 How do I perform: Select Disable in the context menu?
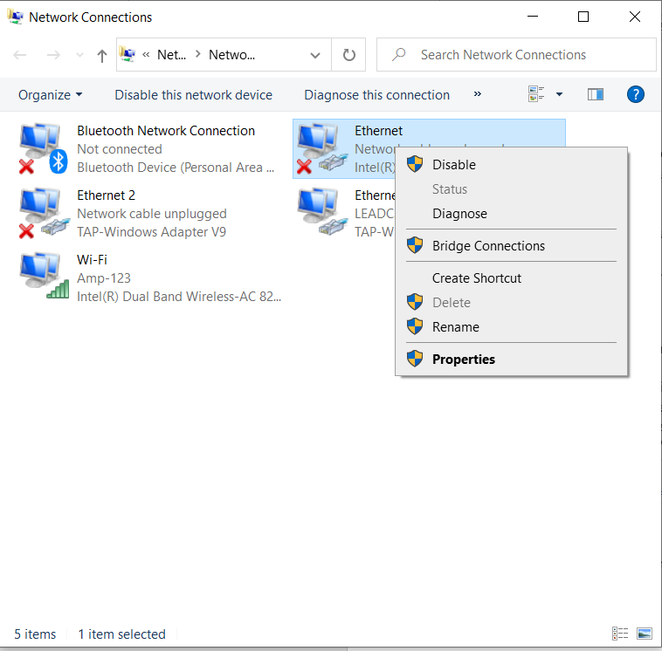(453, 164)
